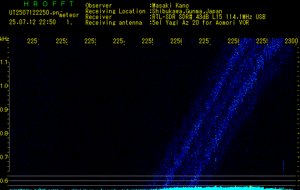Click the 2300 time axis label
This screenshot has height=190, width=300.
pos(291,41)
